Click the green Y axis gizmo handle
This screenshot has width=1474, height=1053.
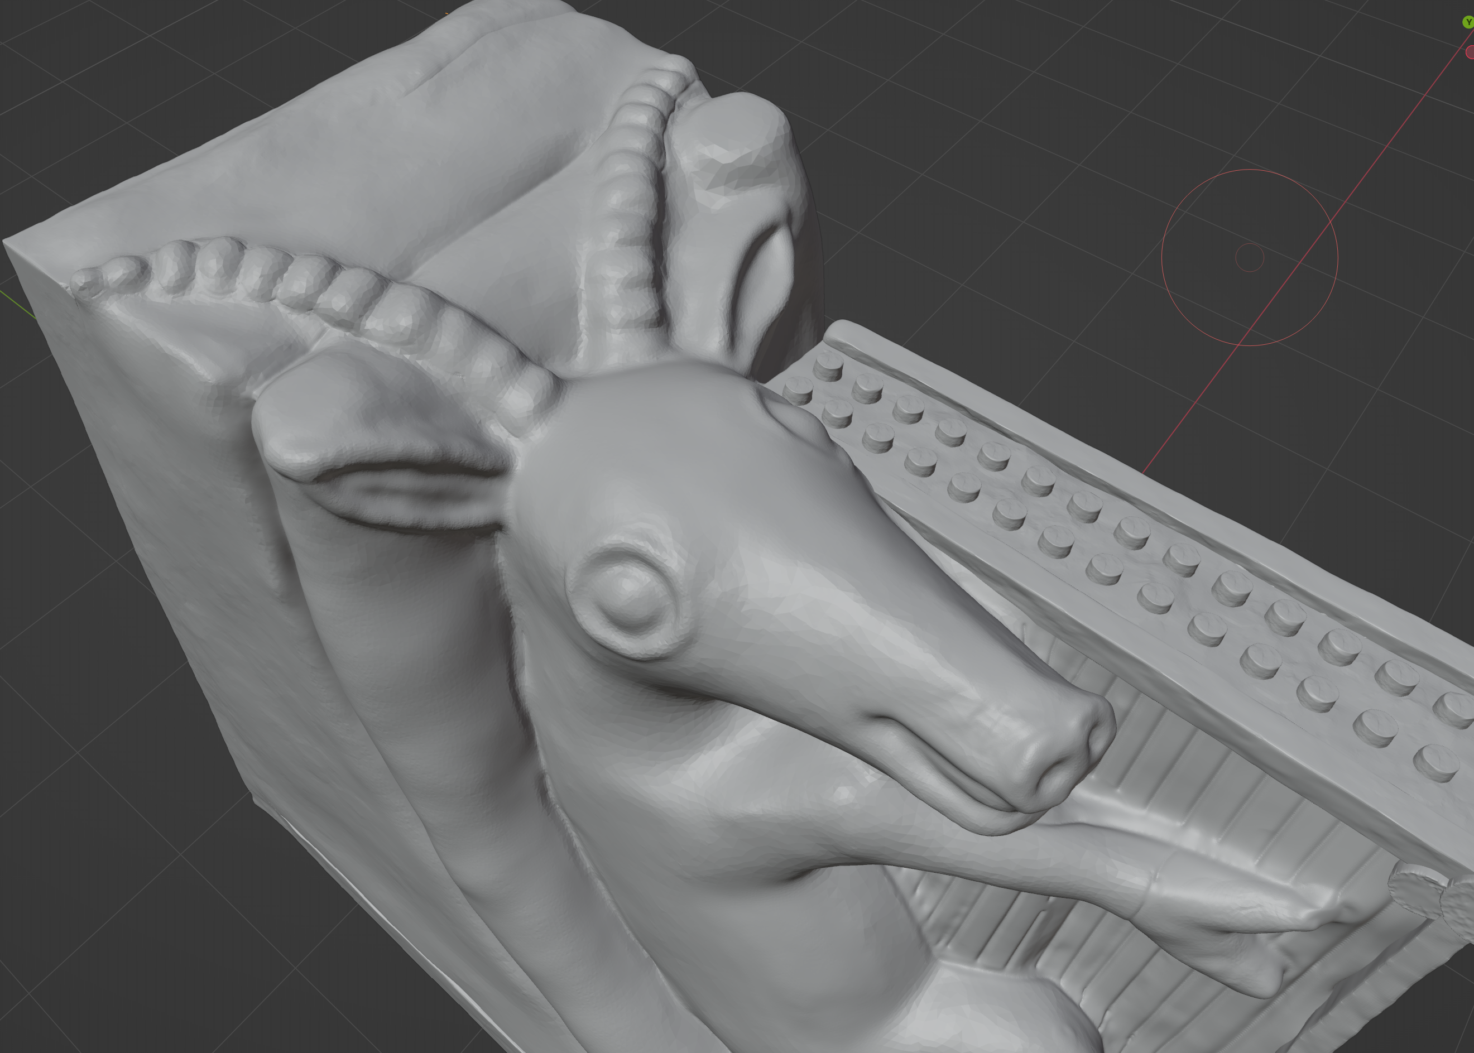click(x=1468, y=23)
